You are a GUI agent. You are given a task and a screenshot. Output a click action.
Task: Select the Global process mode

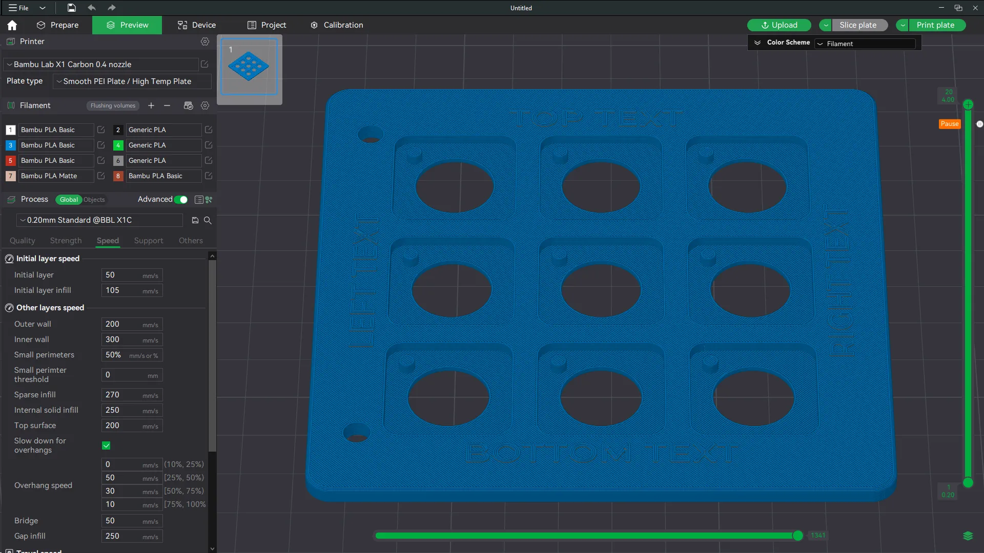pos(69,200)
